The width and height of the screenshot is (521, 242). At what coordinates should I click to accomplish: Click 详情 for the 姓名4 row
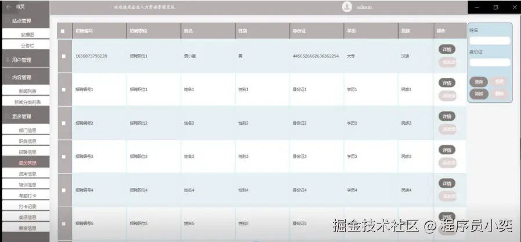(x=447, y=183)
